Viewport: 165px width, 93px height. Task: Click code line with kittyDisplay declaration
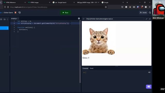click(43, 23)
